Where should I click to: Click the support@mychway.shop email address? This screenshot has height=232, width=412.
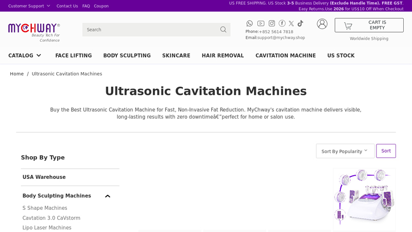pyautogui.click(x=281, y=38)
